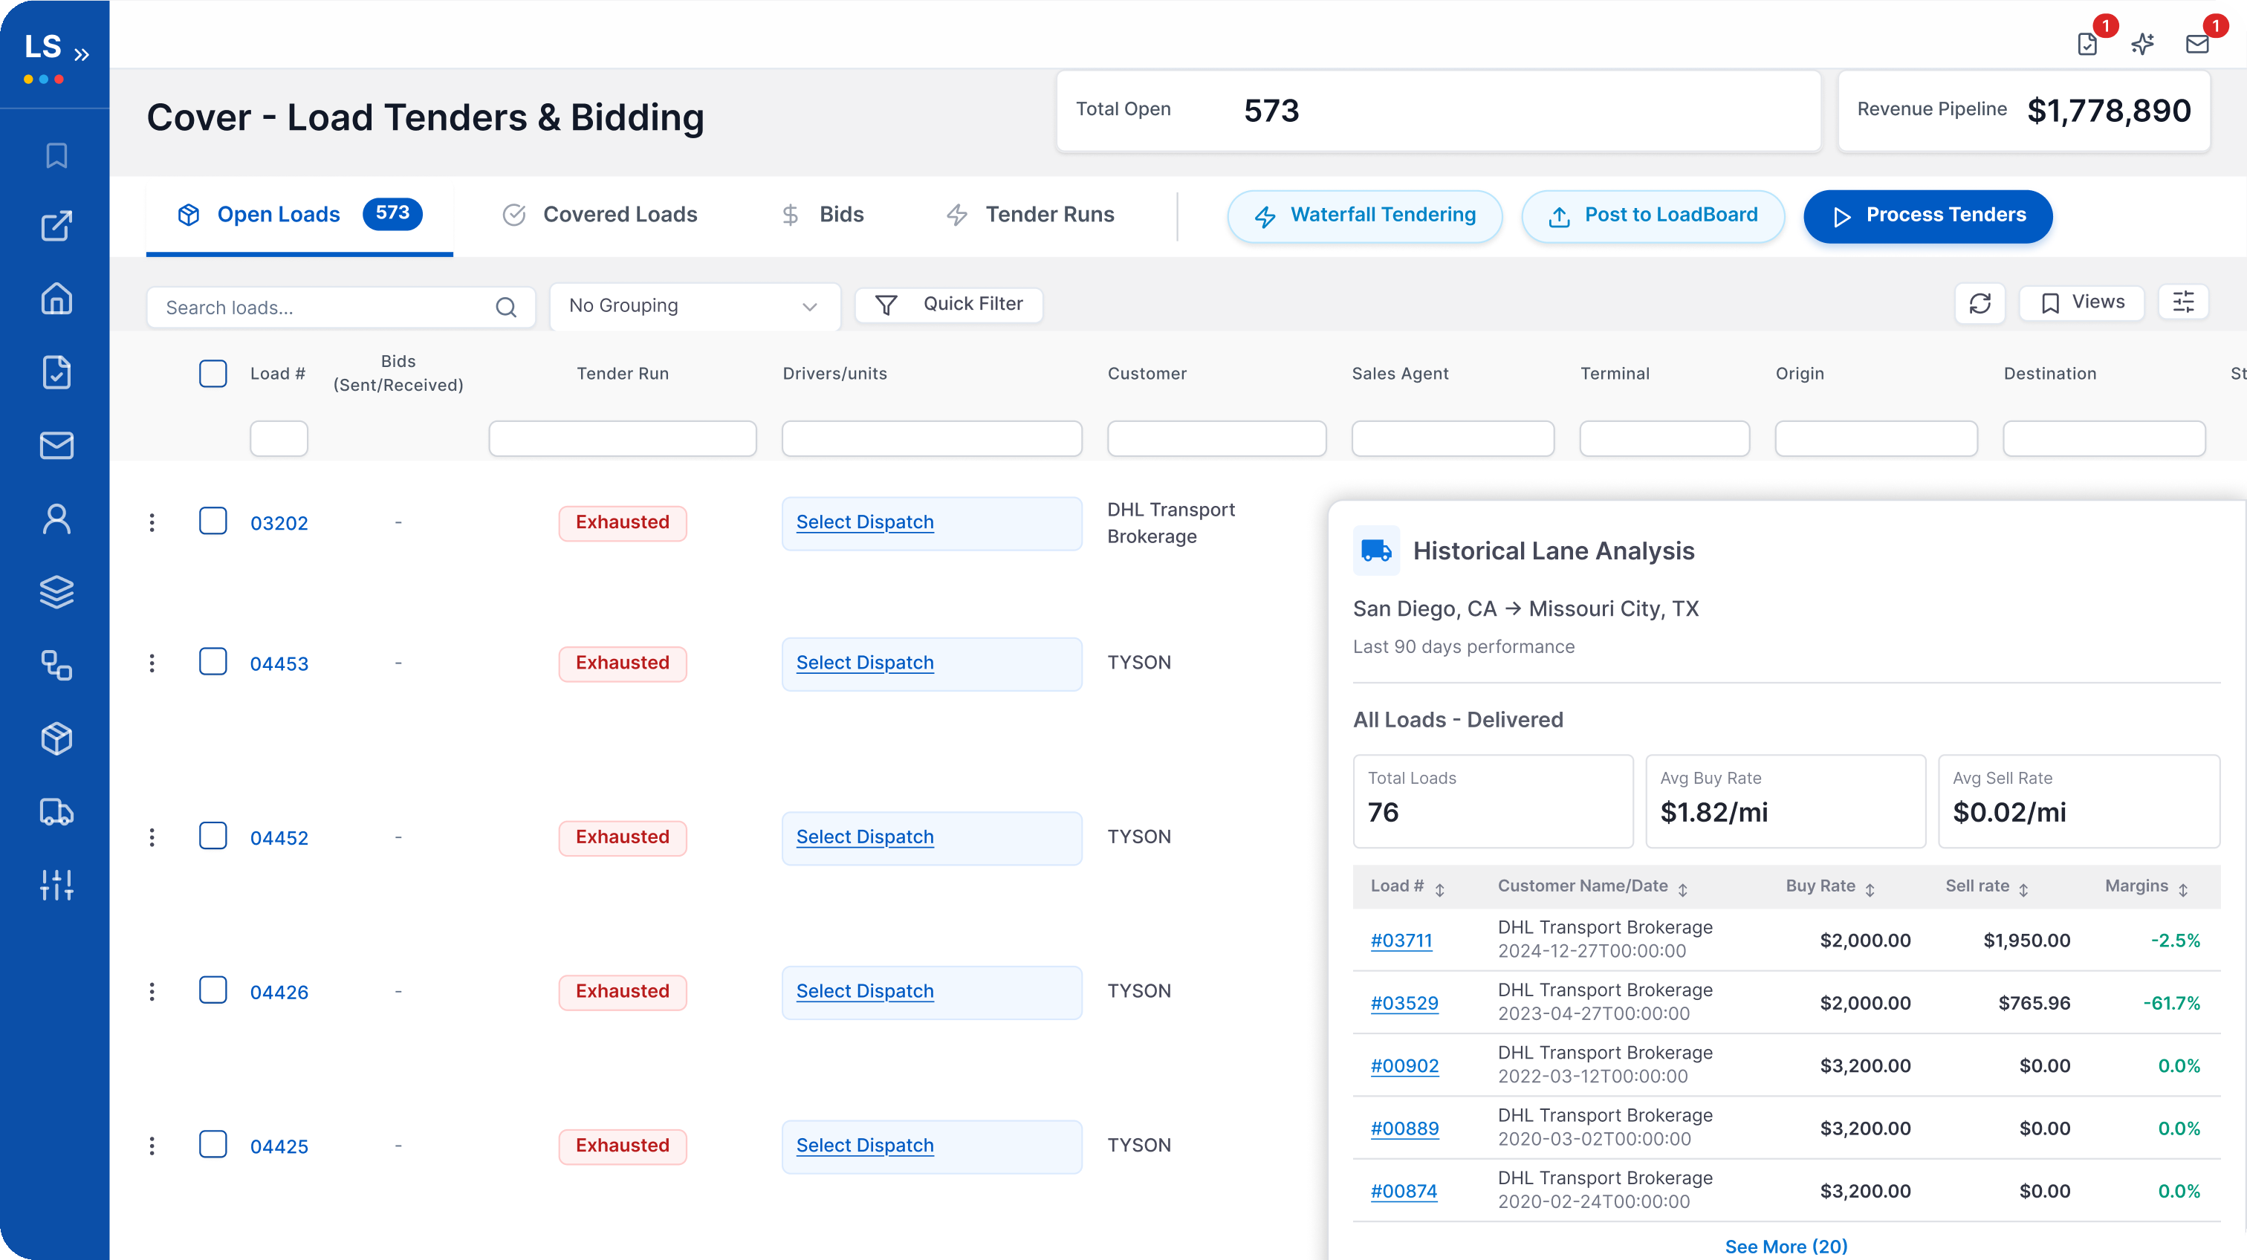Image resolution: width=2247 pixels, height=1260 pixels.
Task: Expand the sidebar with double-chevron icon
Action: [81, 55]
